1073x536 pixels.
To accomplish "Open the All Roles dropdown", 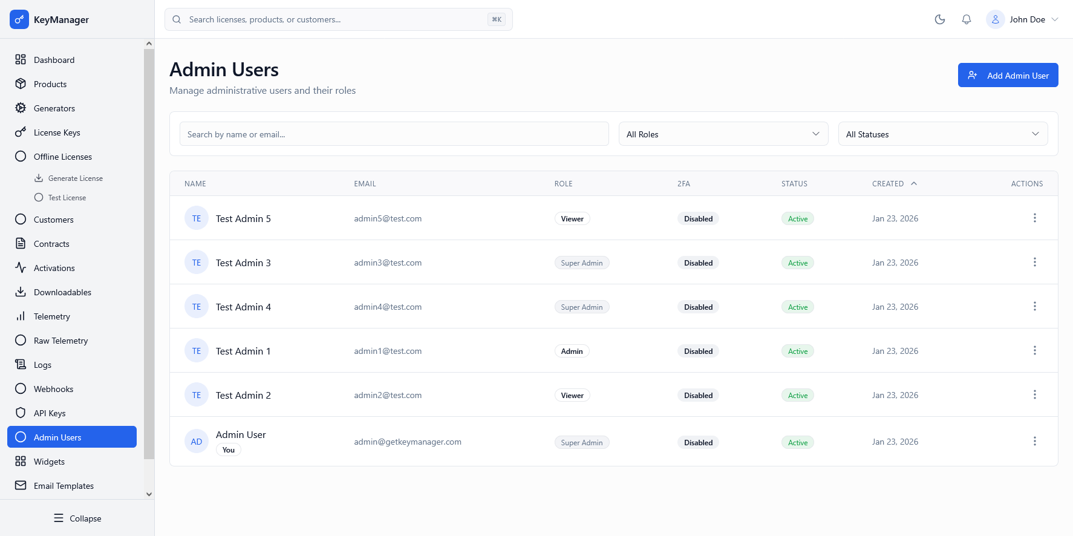I will 723,134.
